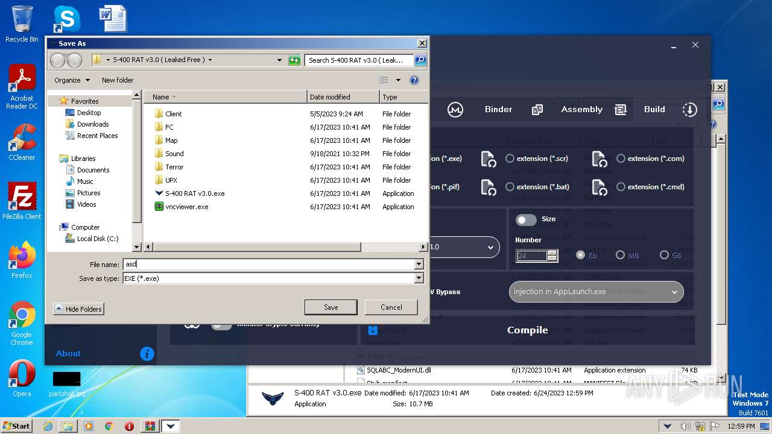The image size is (772, 434).
Task: Open Save As help icon
Action: pos(414,80)
